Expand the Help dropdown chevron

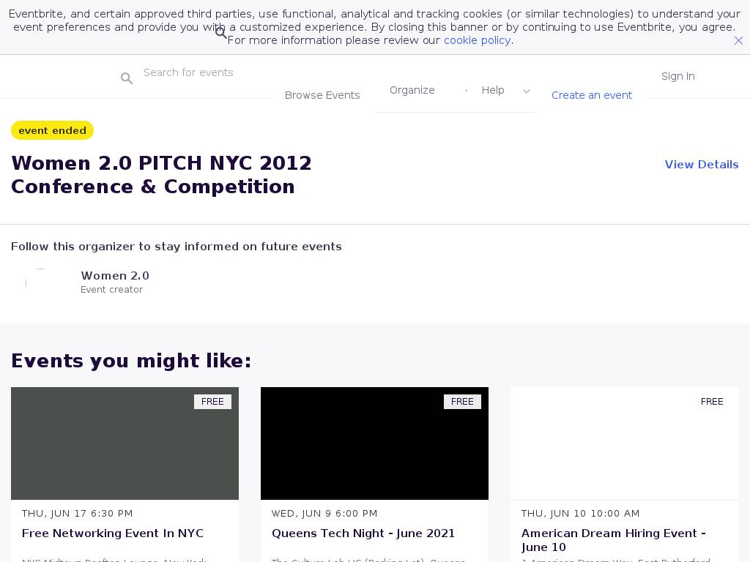click(x=526, y=91)
